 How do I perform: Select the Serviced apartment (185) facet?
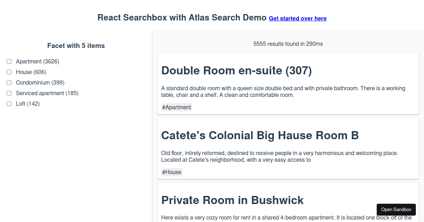tap(9, 93)
